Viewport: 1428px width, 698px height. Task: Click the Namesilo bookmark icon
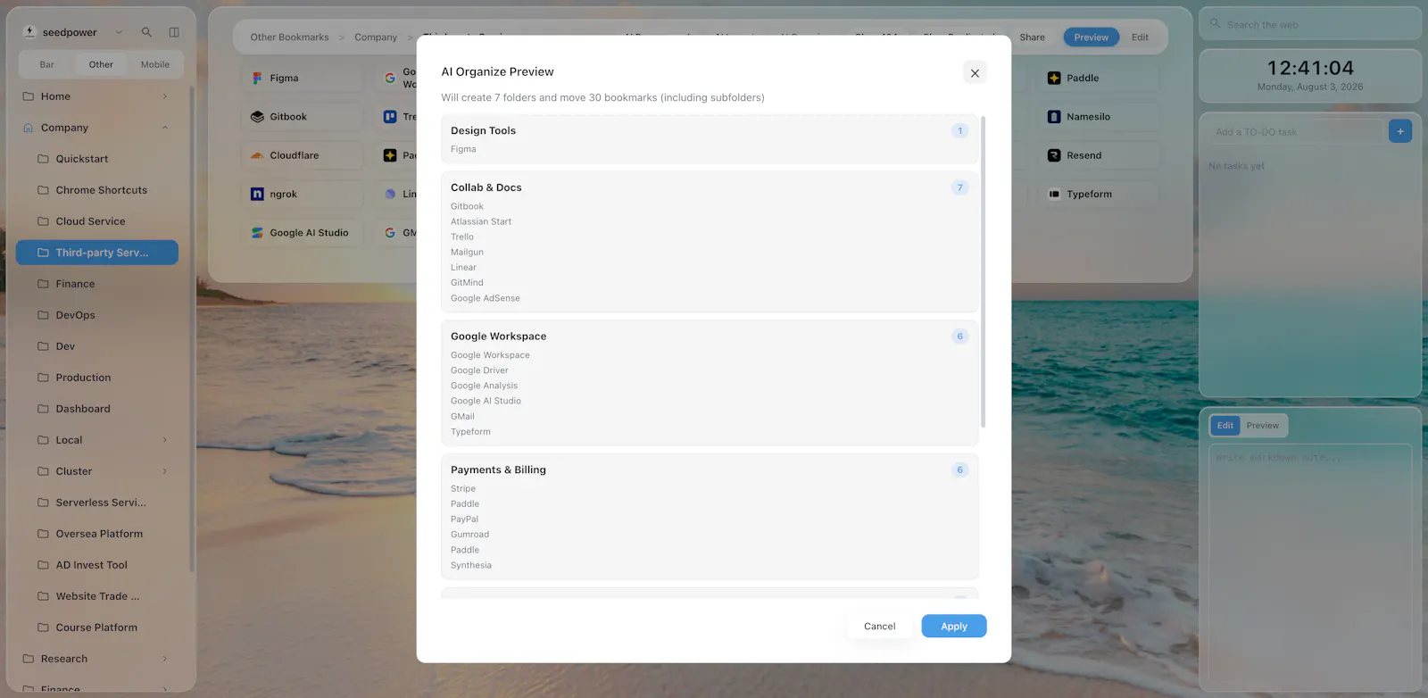click(1054, 117)
